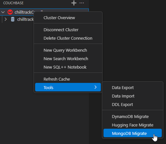Open New Search Workbench
Image resolution: width=166 pixels, height=144 pixels.
pos(68,59)
